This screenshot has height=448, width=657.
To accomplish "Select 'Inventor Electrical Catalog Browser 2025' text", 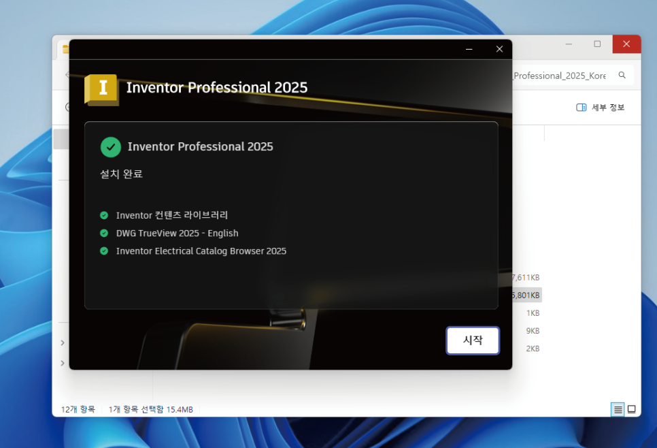I will pos(201,251).
